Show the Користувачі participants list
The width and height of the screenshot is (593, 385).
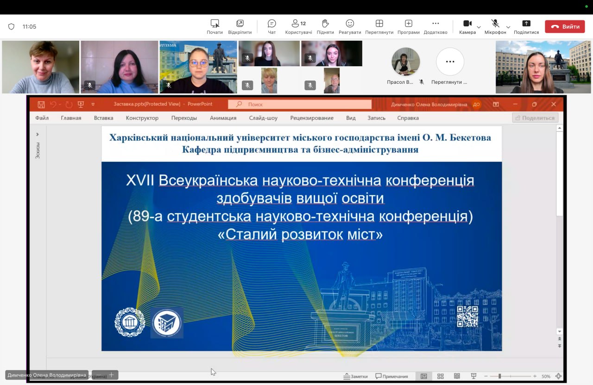point(298,27)
